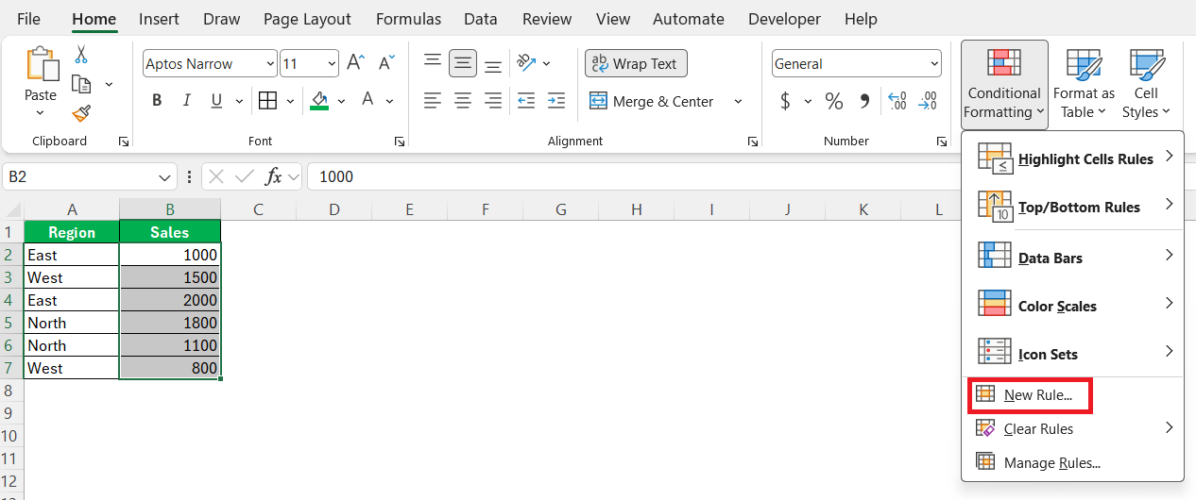Apply Percent Style number format
1196x500 pixels.
[834, 101]
